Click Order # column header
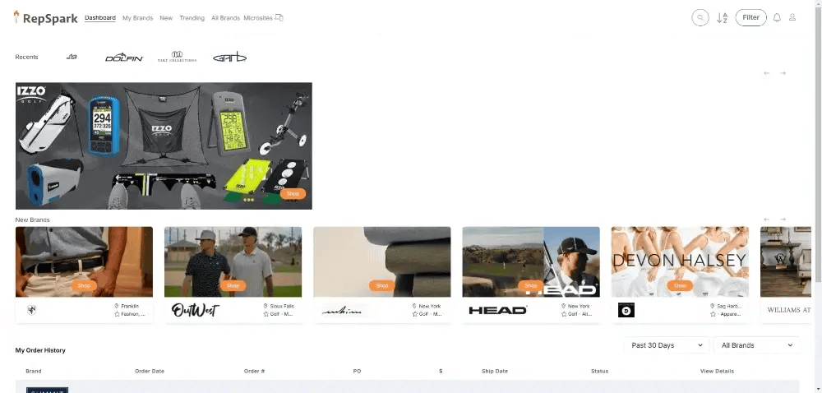 254,371
